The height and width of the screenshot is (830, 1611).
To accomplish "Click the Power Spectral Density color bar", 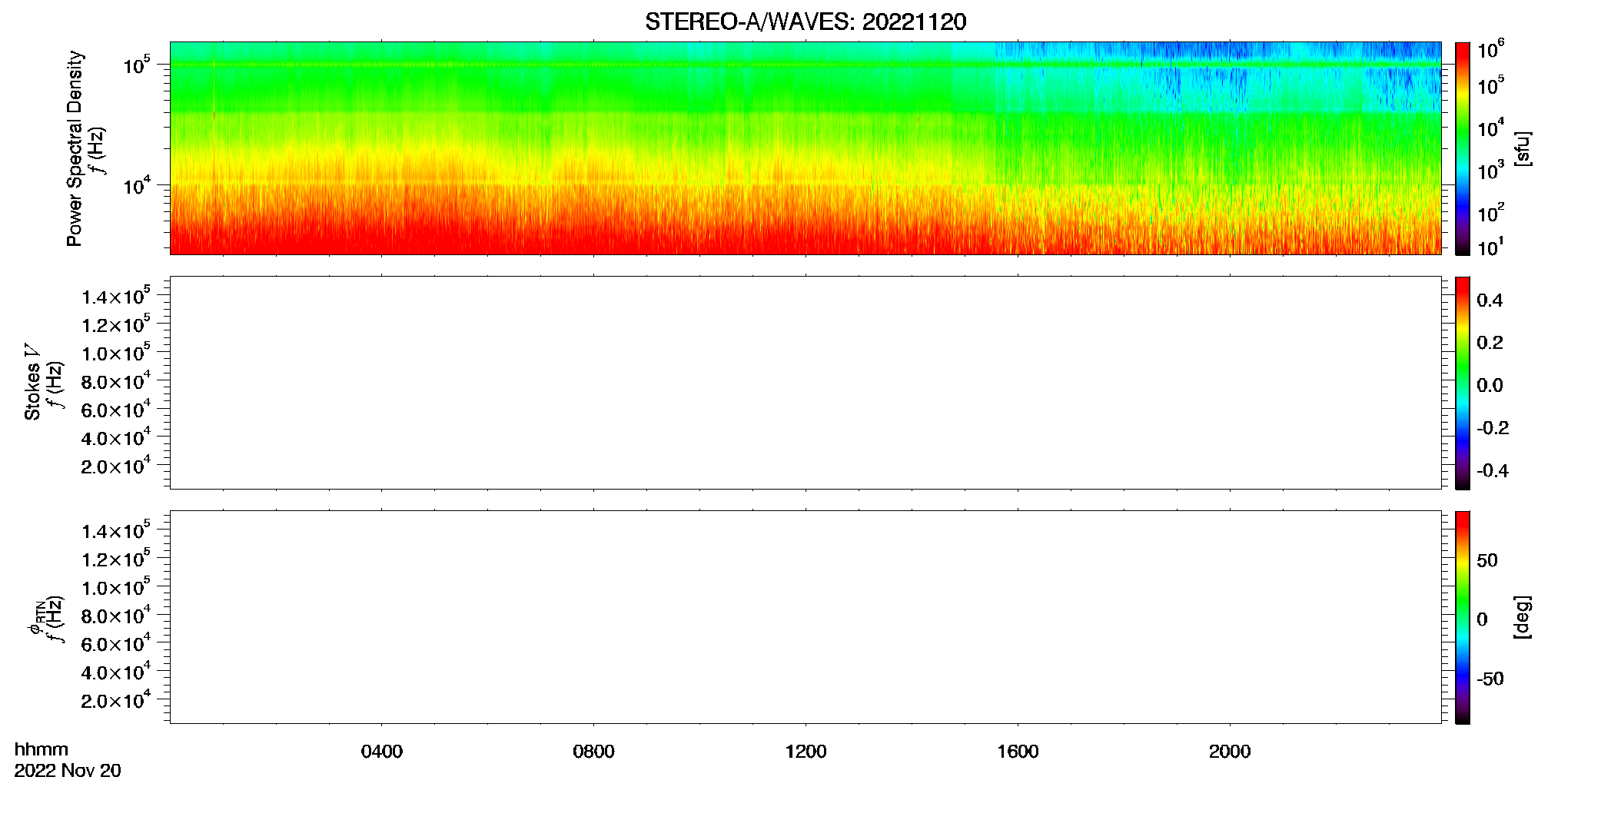I will tap(1463, 148).
